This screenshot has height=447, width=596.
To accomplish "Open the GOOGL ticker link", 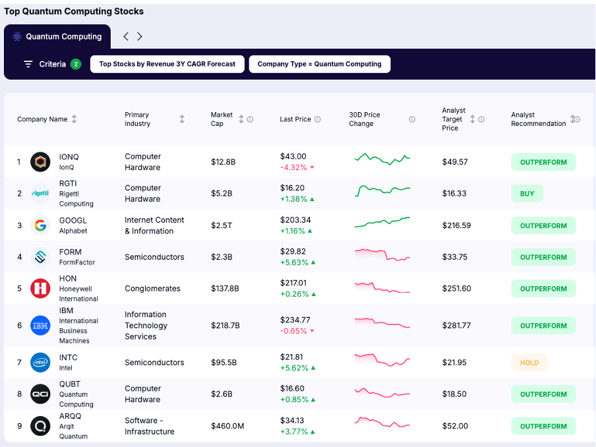I will click(73, 220).
